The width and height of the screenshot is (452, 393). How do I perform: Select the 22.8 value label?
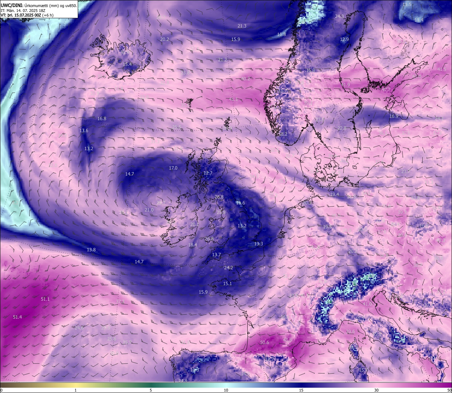click(341, 128)
